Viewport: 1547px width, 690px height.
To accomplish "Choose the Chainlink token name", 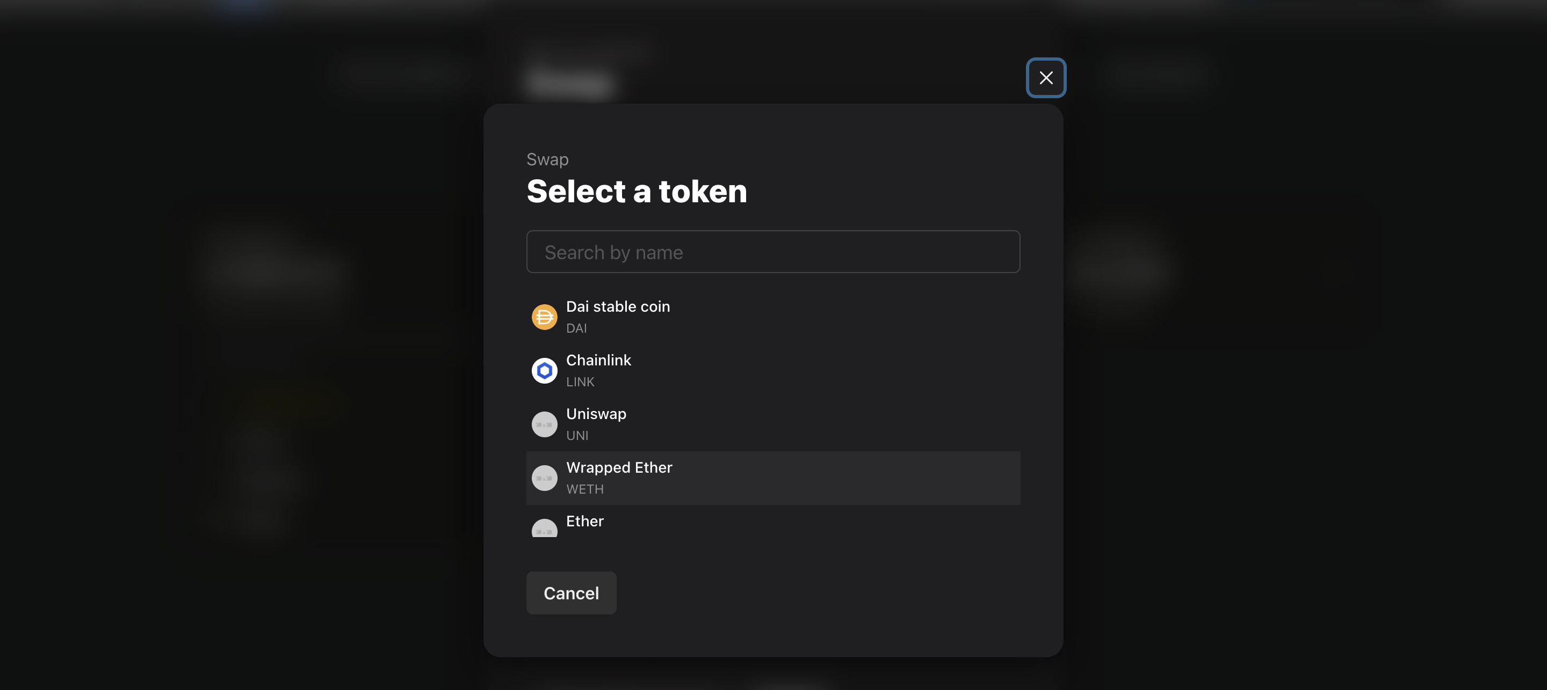I will [598, 360].
